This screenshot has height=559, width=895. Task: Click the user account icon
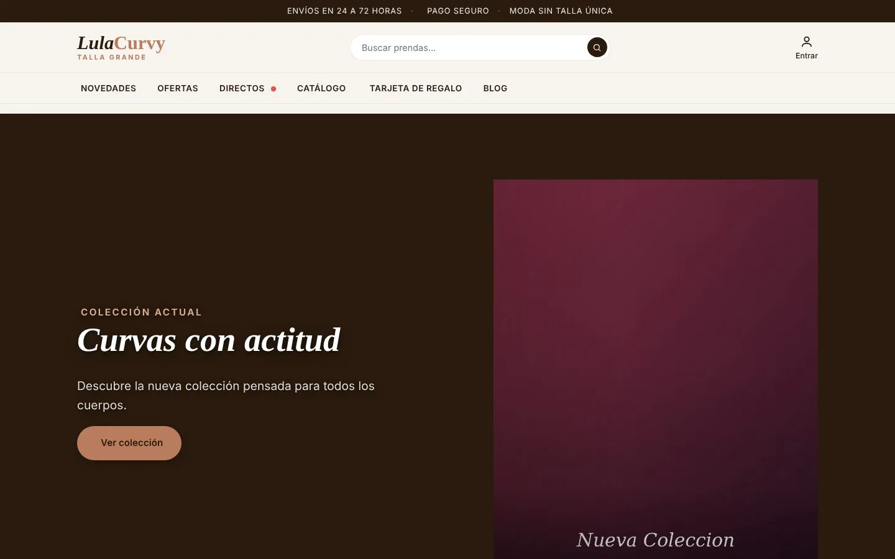(806, 42)
